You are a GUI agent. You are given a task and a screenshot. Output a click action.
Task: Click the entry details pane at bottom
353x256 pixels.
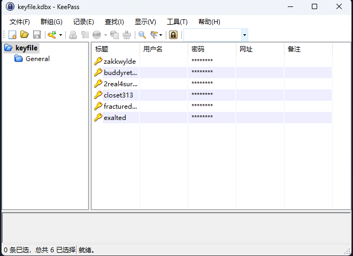176,228
